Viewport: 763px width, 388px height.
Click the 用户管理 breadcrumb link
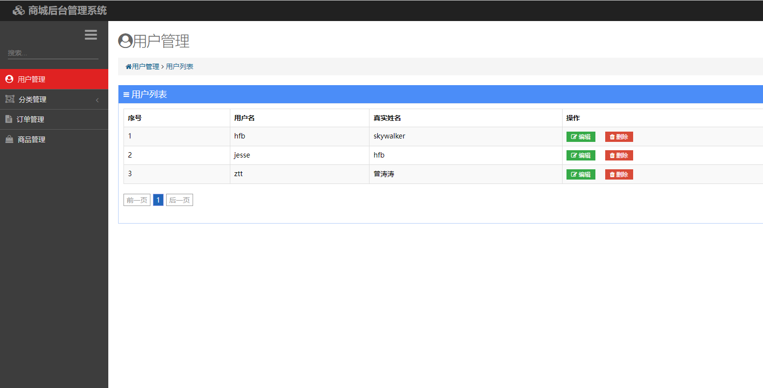[x=146, y=67]
